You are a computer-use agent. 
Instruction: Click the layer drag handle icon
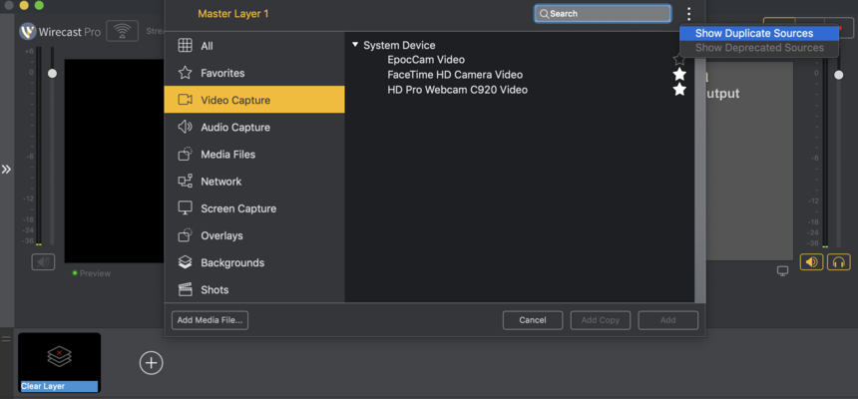point(6,339)
